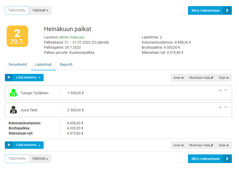The width and height of the screenshot is (239, 174).
Task: Click bottom Tallennettu button
Action: tap(17, 159)
